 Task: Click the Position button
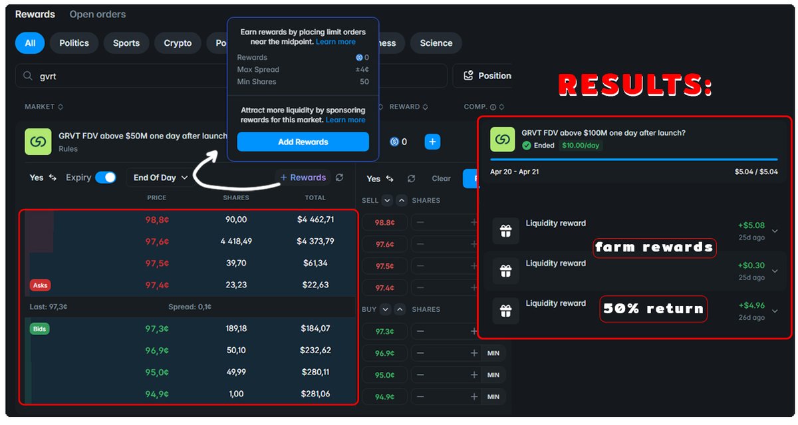pos(487,76)
